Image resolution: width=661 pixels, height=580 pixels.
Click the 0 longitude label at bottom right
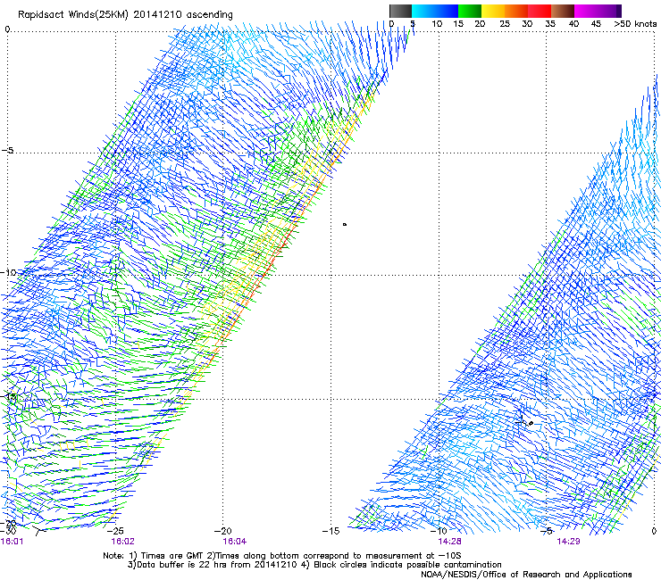[x=654, y=531]
